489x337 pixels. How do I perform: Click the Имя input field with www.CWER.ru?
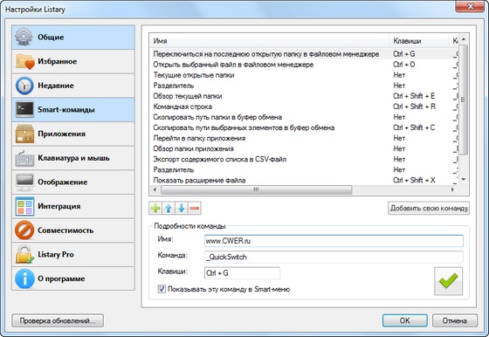click(334, 241)
